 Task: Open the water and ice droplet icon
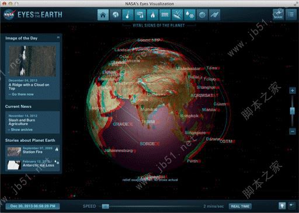point(190,15)
